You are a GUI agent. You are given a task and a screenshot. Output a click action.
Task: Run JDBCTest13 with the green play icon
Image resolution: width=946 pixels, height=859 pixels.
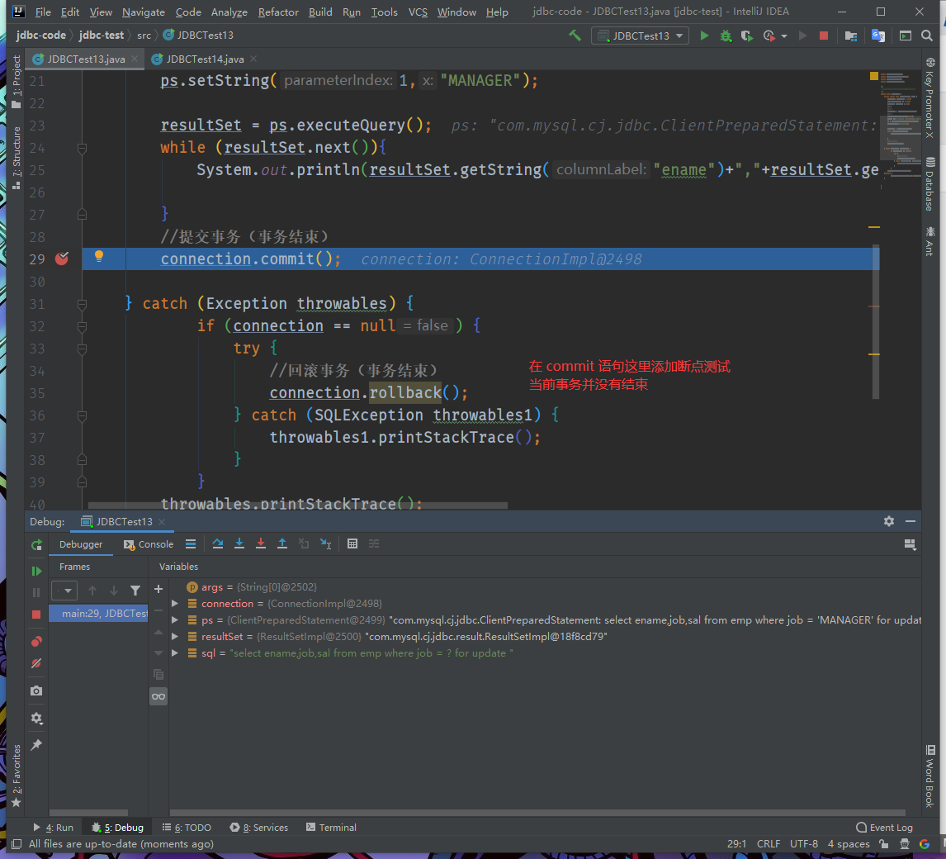704,36
